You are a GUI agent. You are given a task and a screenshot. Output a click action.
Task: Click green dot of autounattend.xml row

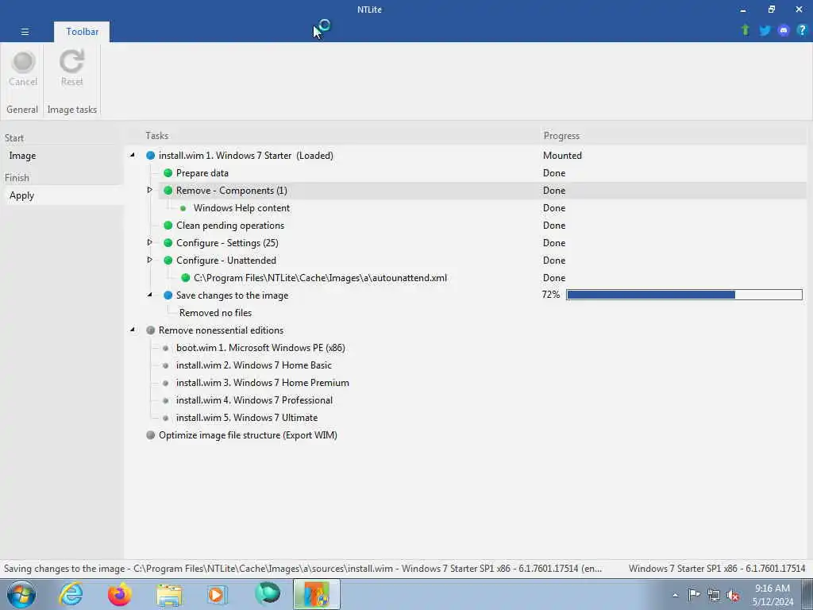185,278
